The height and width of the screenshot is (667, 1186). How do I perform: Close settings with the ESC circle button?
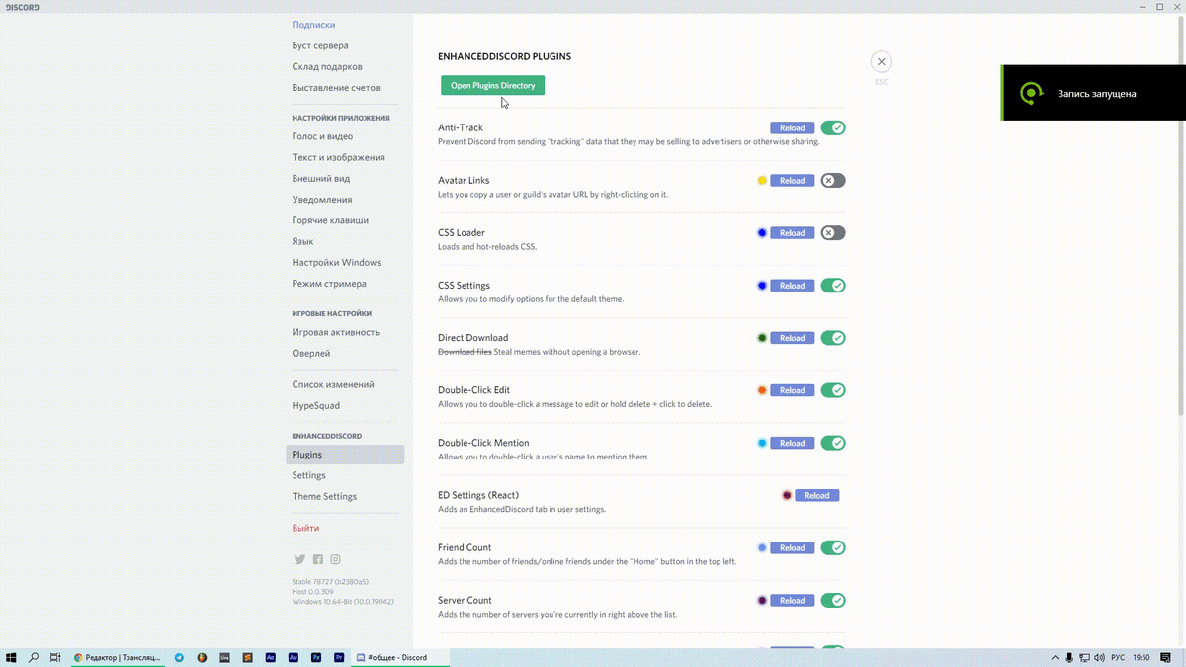882,62
